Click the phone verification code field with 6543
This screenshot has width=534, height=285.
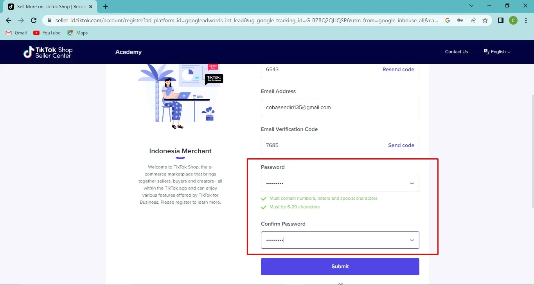[x=340, y=70]
